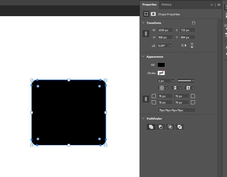Click Exclude Overlapping Shapes pathfinder icon
This screenshot has width=227, height=177.
coord(179,127)
